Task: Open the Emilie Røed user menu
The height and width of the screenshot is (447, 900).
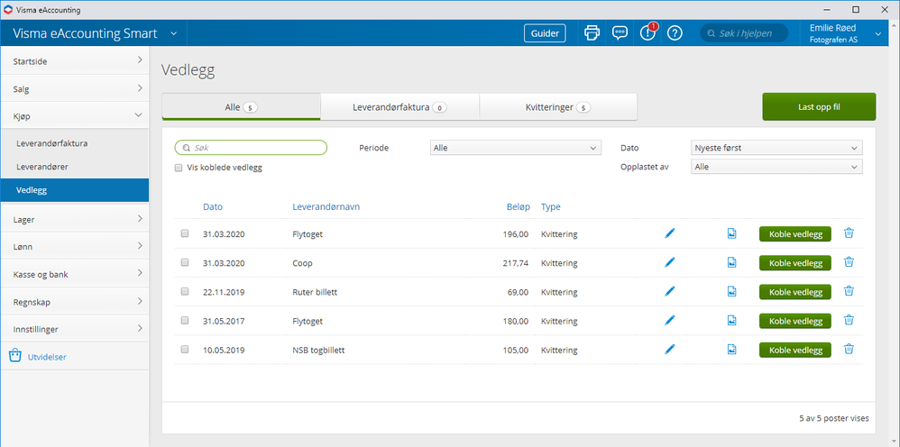Action: tap(845, 34)
